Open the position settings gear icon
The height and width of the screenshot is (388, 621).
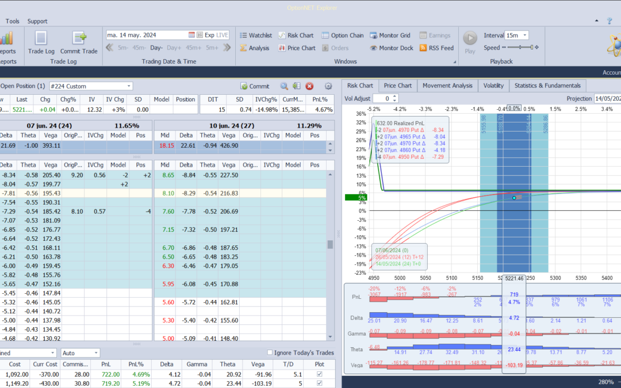(x=328, y=86)
